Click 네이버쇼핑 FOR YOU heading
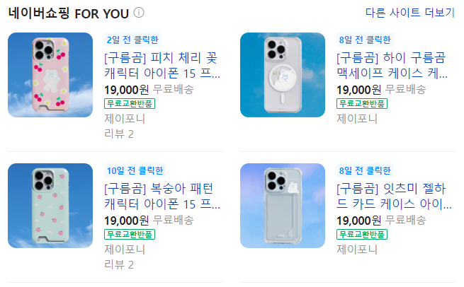Screen dimensions: 464x287 pyautogui.click(x=67, y=13)
